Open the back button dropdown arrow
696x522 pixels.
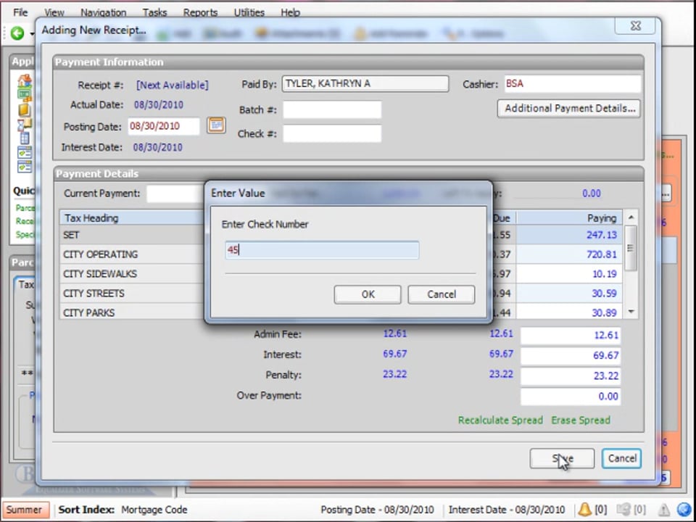31,33
